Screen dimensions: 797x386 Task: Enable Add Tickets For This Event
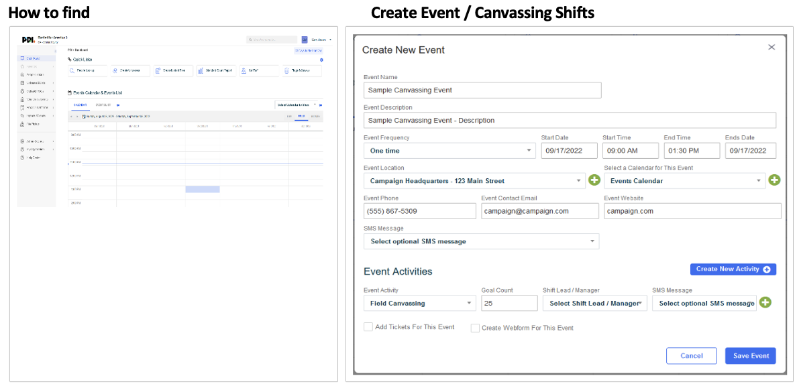click(368, 327)
